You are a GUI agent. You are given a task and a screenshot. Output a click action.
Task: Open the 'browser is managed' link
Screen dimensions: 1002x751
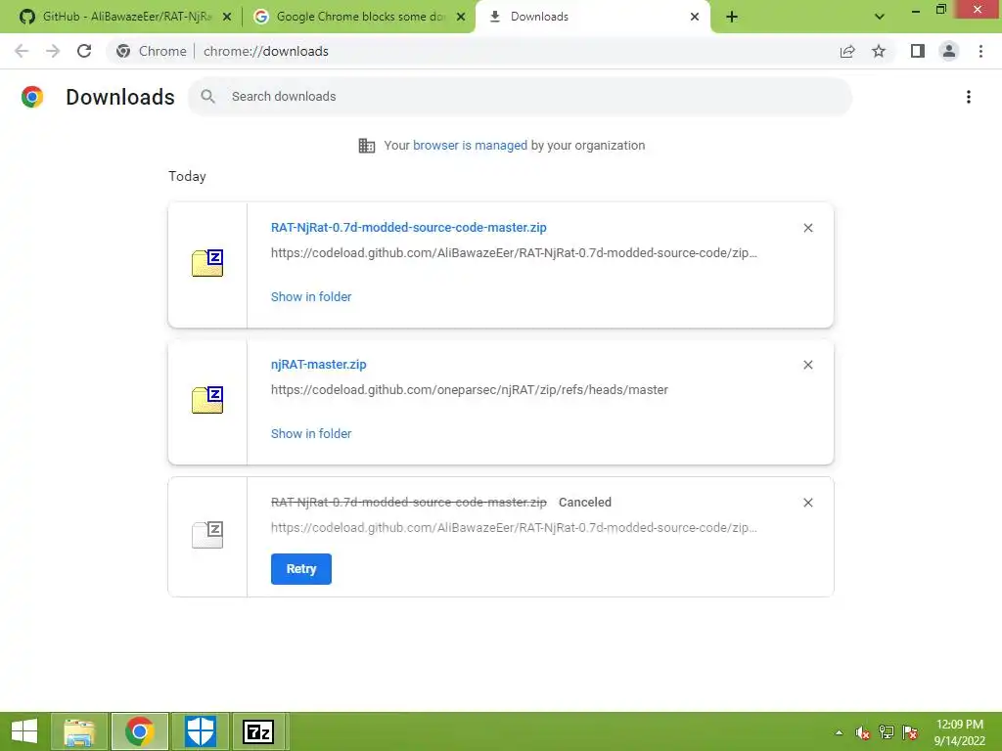coord(470,145)
